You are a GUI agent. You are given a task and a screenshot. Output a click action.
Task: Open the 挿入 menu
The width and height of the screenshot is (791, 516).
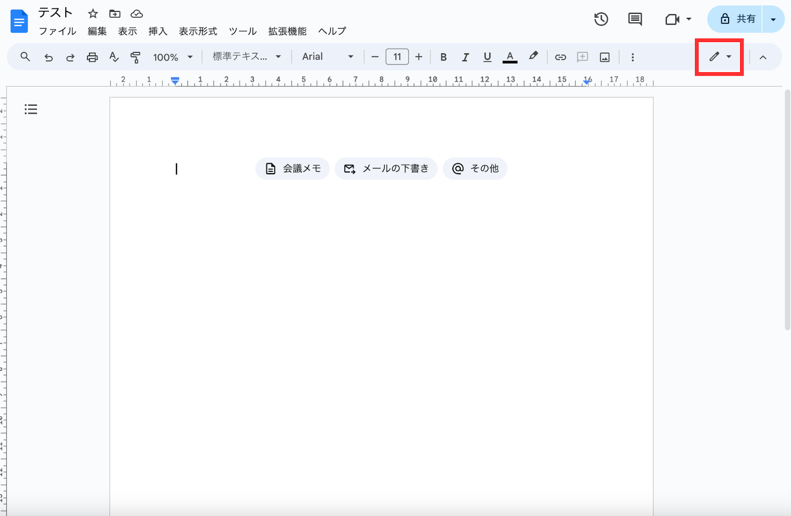point(158,31)
